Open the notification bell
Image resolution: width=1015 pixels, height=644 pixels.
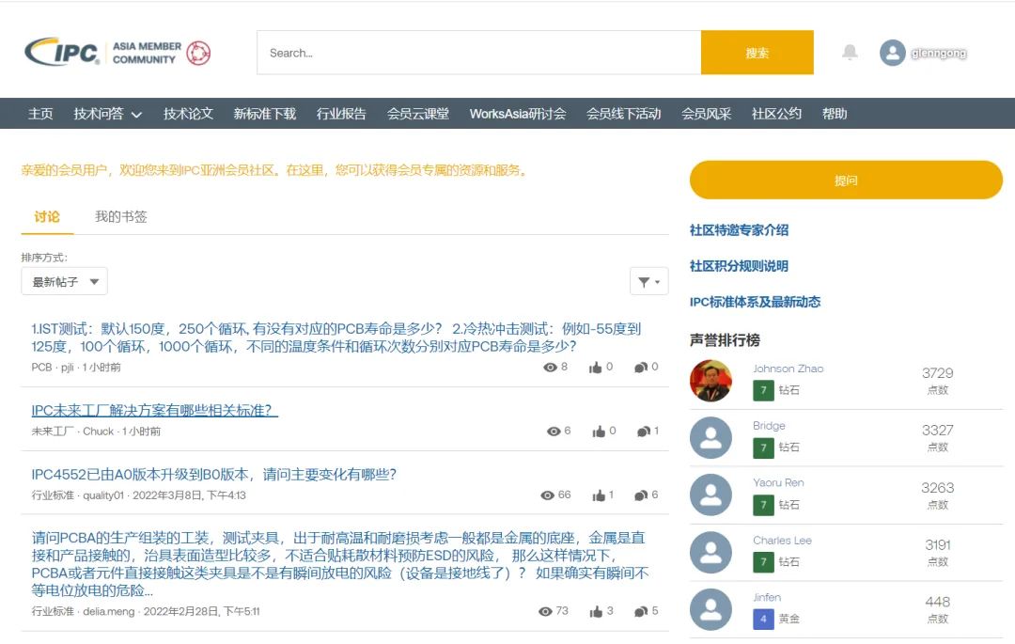[x=849, y=53]
